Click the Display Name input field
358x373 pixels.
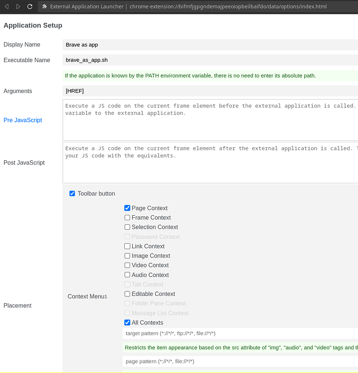pyautogui.click(x=210, y=45)
